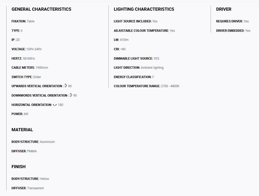This screenshot has width=259, height=196.
Task: Click the Material section heading
Action: [x=22, y=130]
